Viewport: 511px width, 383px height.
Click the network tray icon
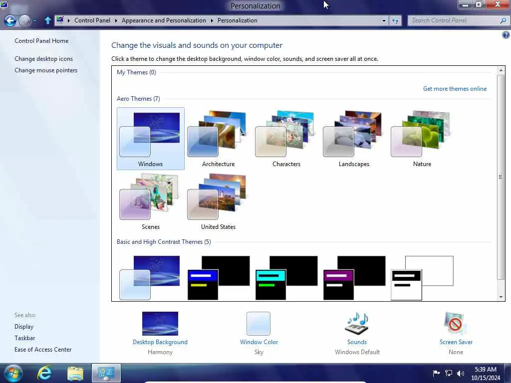point(449,373)
